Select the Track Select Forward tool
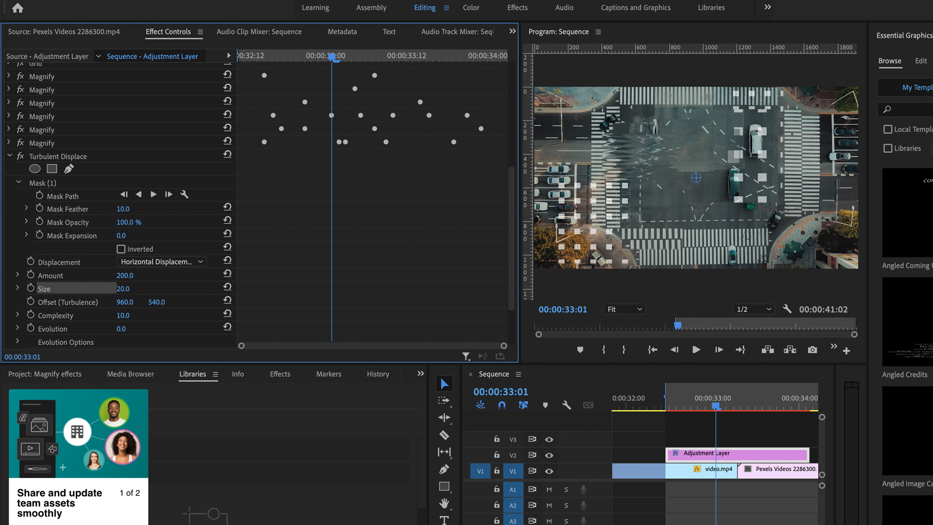 [x=444, y=401]
